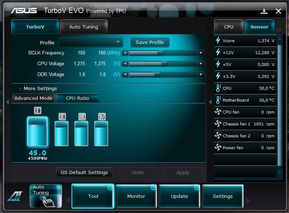Click the download-to-tray icon in title bar
The image size is (289, 213).
[264, 11]
